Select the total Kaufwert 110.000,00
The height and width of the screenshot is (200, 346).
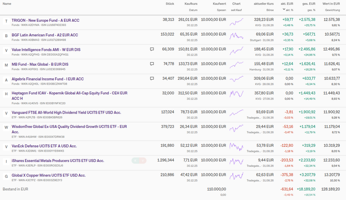pos(217,189)
